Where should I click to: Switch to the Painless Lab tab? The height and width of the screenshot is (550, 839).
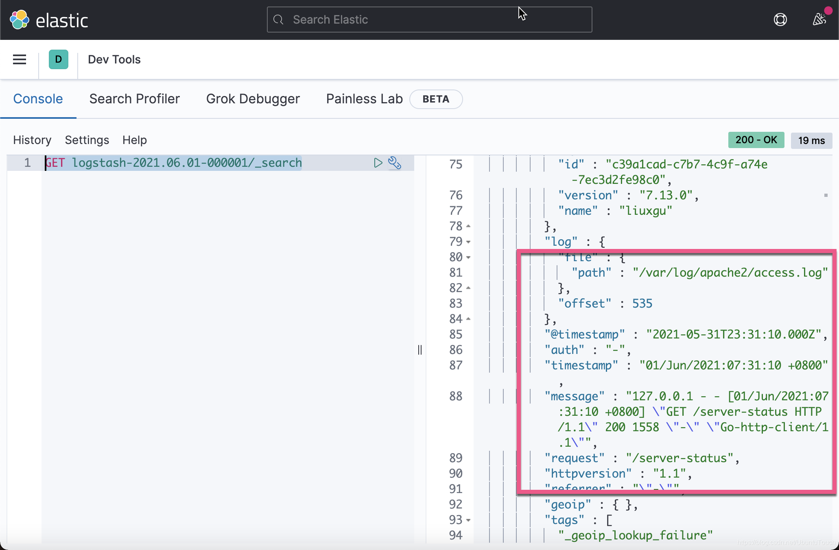(x=364, y=99)
